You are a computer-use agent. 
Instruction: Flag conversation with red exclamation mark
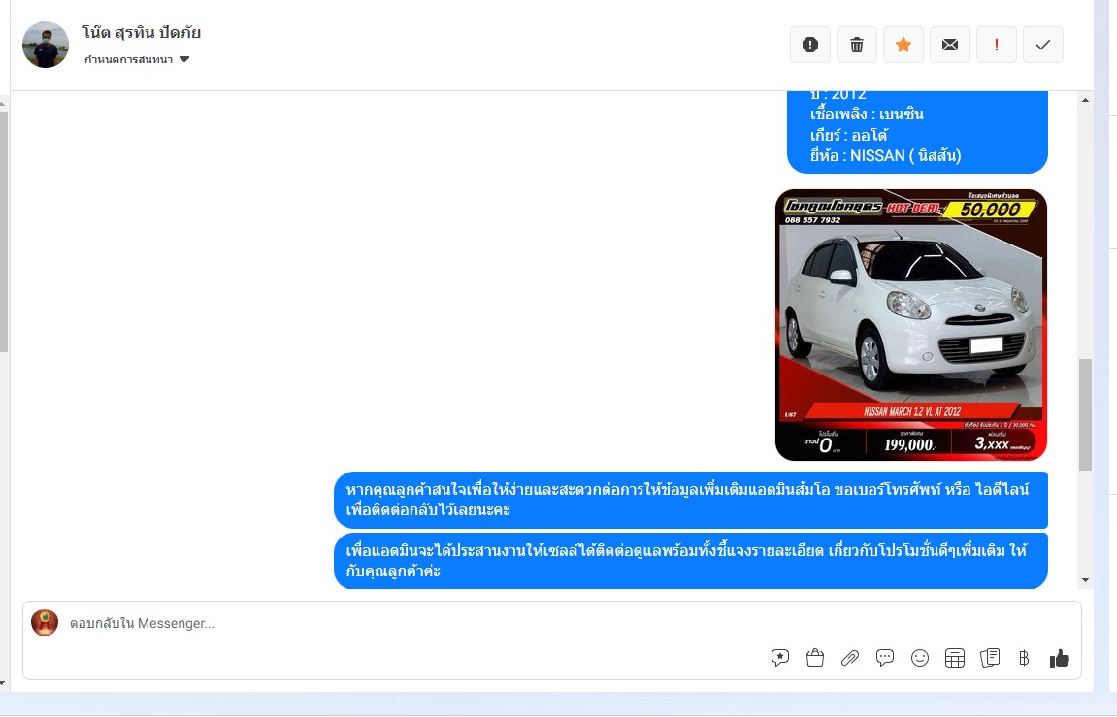pos(996,45)
